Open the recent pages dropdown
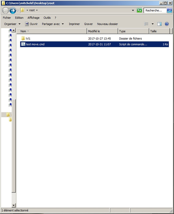 (x=18, y=11)
